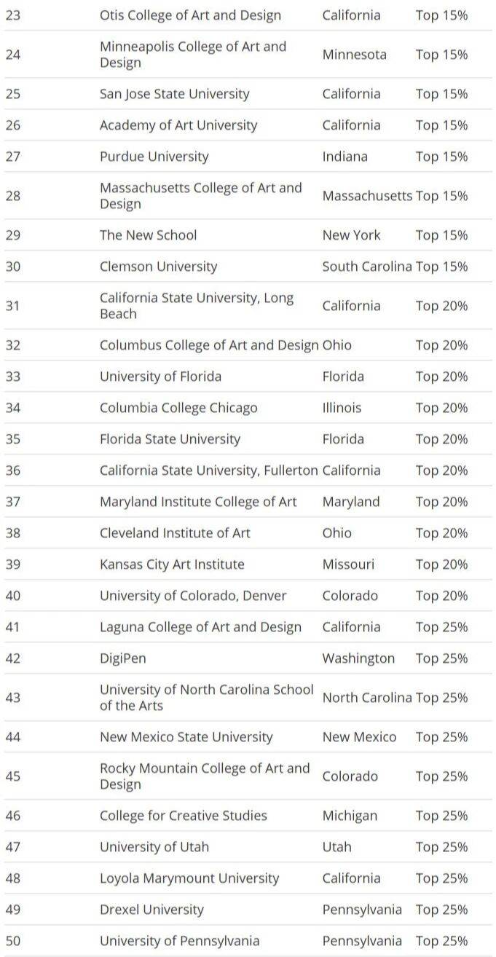Click the DigiPen school name
Image resolution: width=496 pixels, height=957 pixels.
(x=122, y=658)
